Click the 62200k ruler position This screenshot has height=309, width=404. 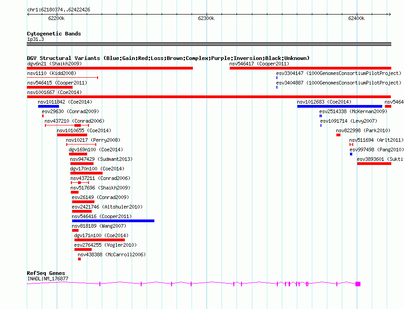click(x=56, y=18)
